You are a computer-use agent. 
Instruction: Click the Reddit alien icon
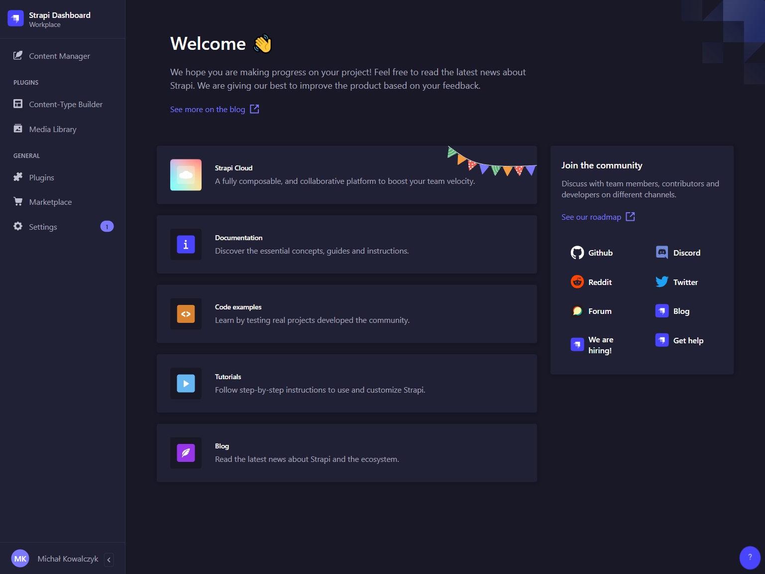click(x=577, y=282)
